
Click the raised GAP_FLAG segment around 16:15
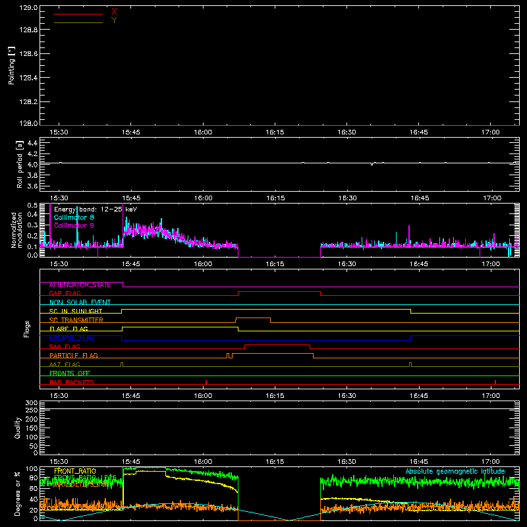[x=279, y=292]
